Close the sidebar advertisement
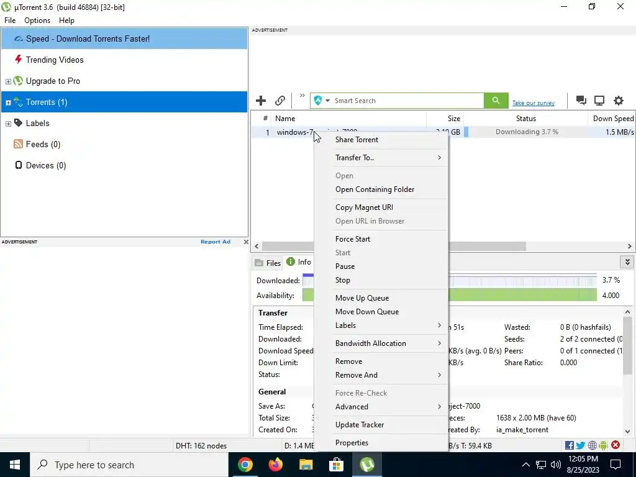This screenshot has height=477, width=636. [246, 242]
